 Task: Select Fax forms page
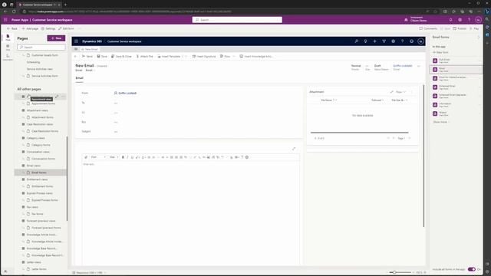38,214
